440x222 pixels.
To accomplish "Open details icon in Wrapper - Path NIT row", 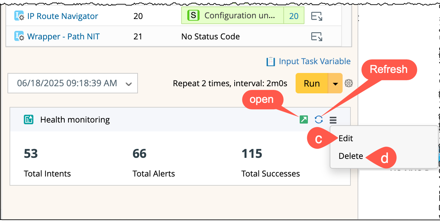I will [317, 36].
